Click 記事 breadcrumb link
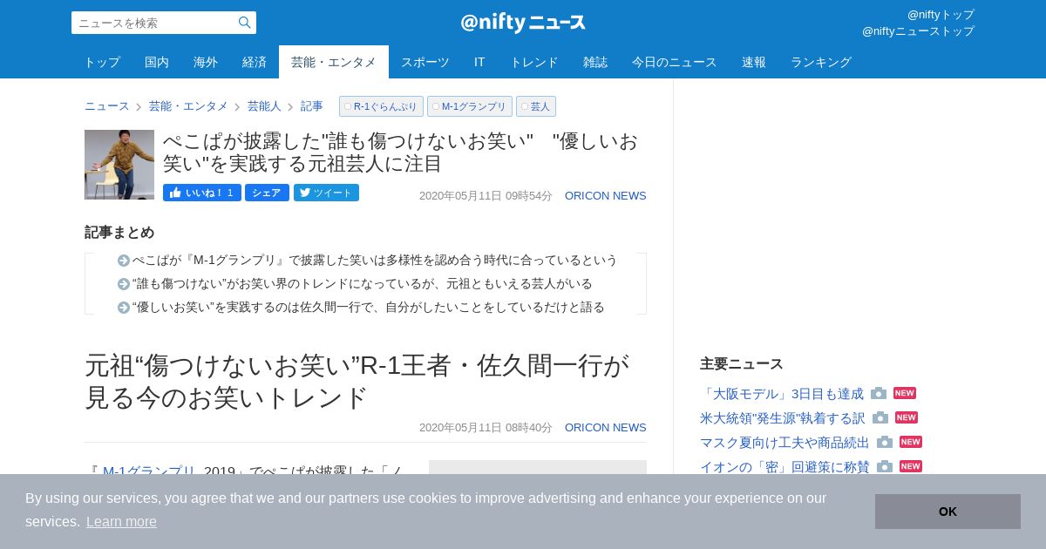The image size is (1046, 549). pyautogui.click(x=312, y=106)
